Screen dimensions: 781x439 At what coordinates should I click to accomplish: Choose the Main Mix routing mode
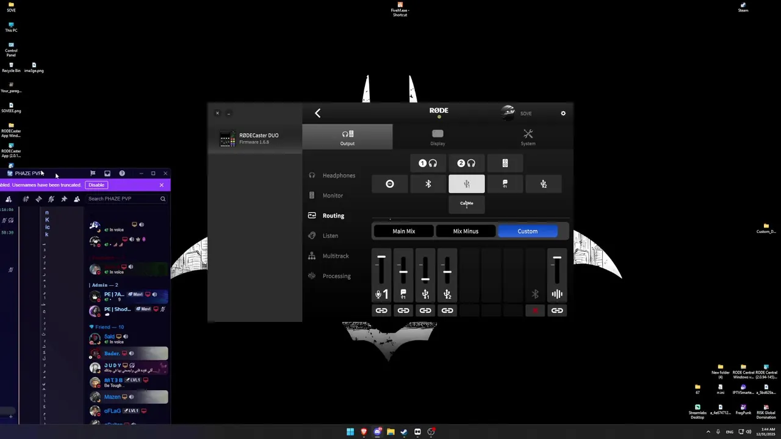pos(403,232)
